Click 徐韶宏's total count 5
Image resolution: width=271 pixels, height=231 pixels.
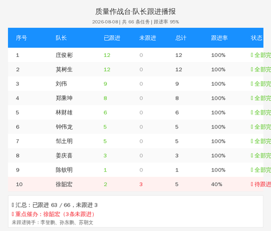click(177, 184)
